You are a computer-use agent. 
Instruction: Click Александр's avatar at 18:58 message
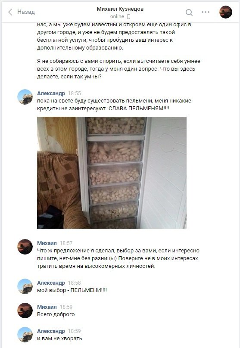click(x=25, y=286)
